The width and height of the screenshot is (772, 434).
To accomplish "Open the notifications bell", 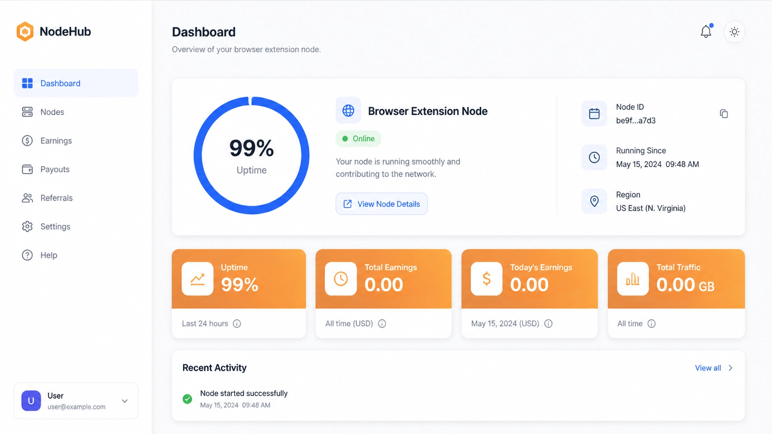I will point(706,31).
